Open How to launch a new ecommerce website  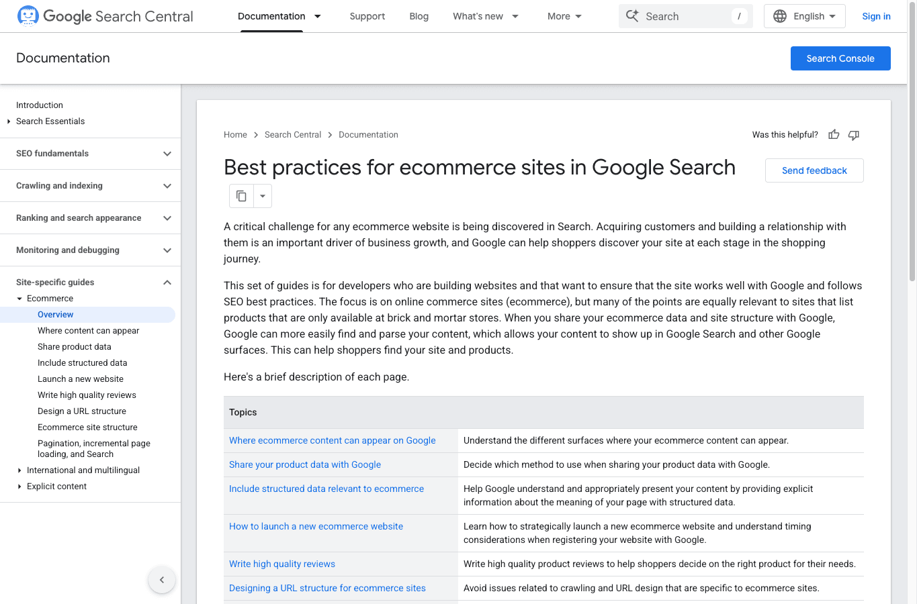tap(316, 526)
